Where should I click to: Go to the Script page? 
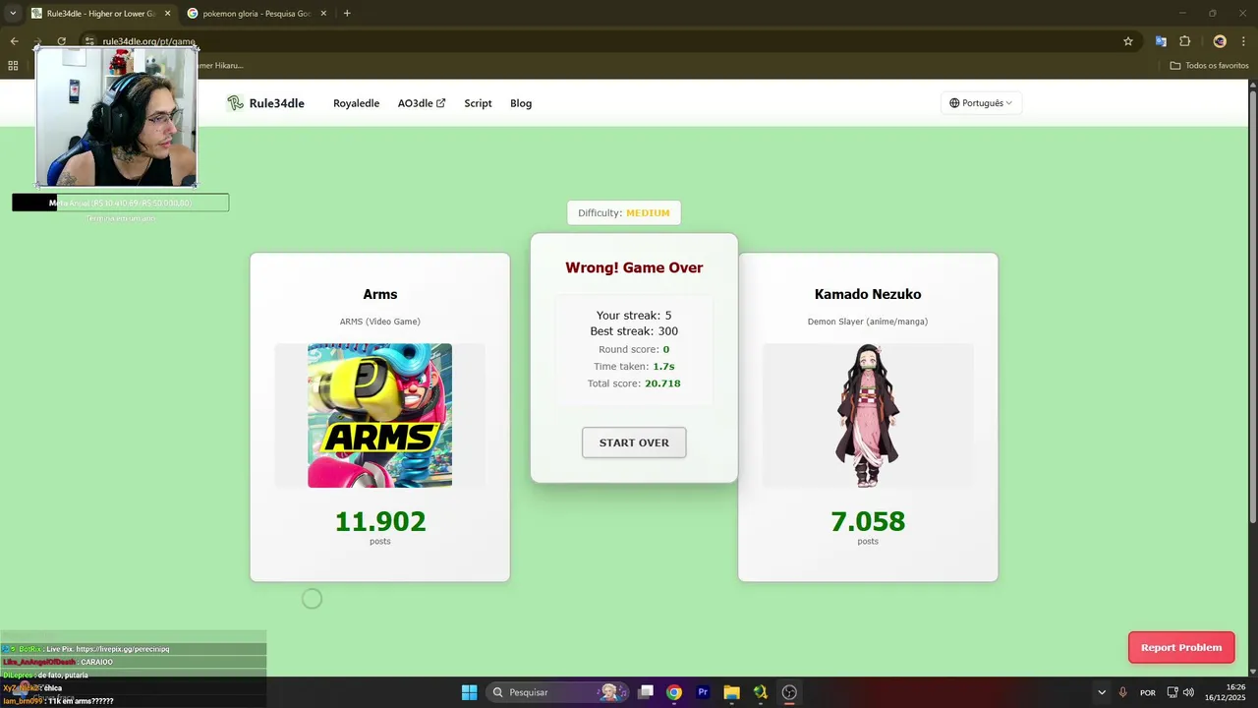click(x=478, y=103)
